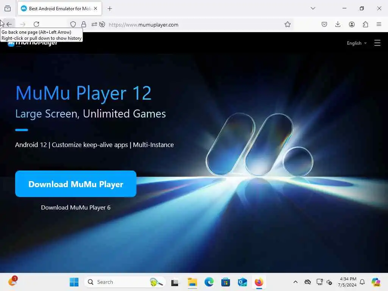Open OneDrive tray icon
This screenshot has height=291, width=388.
coord(308,282)
